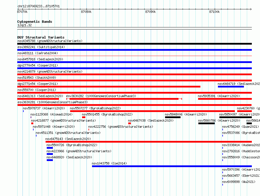The width and height of the screenshot is (260, 196).
Task: Select the red bar under nsv6475143
Action: coord(149,142)
